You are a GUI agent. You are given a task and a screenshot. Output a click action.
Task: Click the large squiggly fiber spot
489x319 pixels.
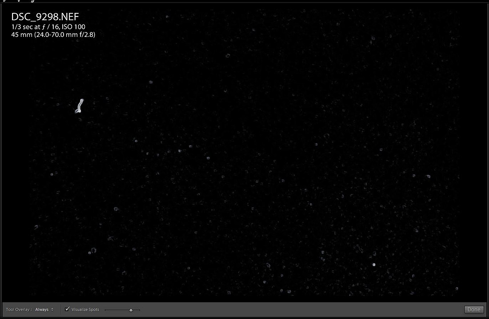[80, 106]
